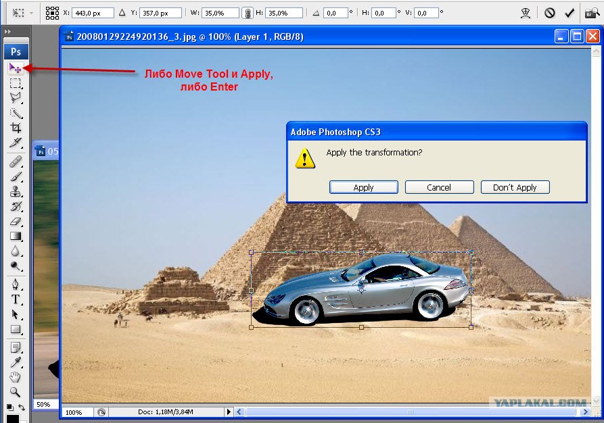The width and height of the screenshot is (604, 423).
Task: Choose the Crop tool
Action: tap(16, 128)
